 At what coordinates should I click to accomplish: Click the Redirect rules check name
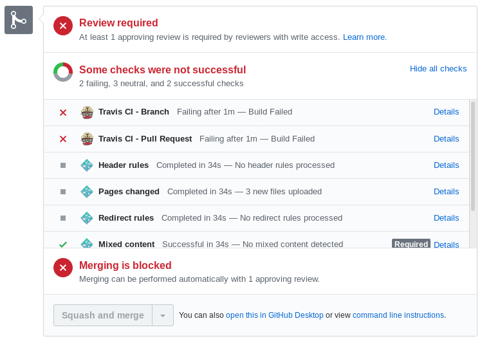pyautogui.click(x=126, y=218)
